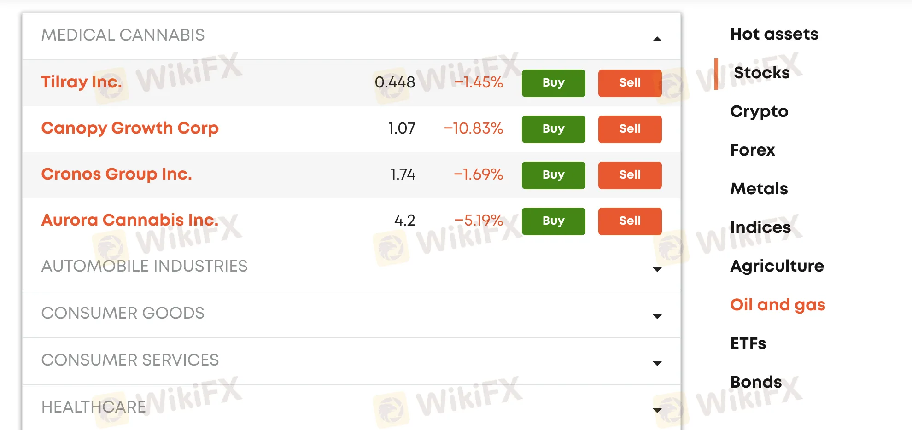Select ETFs in the sidebar
The width and height of the screenshot is (912, 430).
[x=748, y=343]
